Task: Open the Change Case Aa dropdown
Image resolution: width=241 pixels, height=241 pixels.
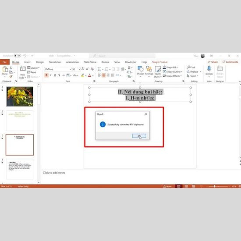Action: 76,75
